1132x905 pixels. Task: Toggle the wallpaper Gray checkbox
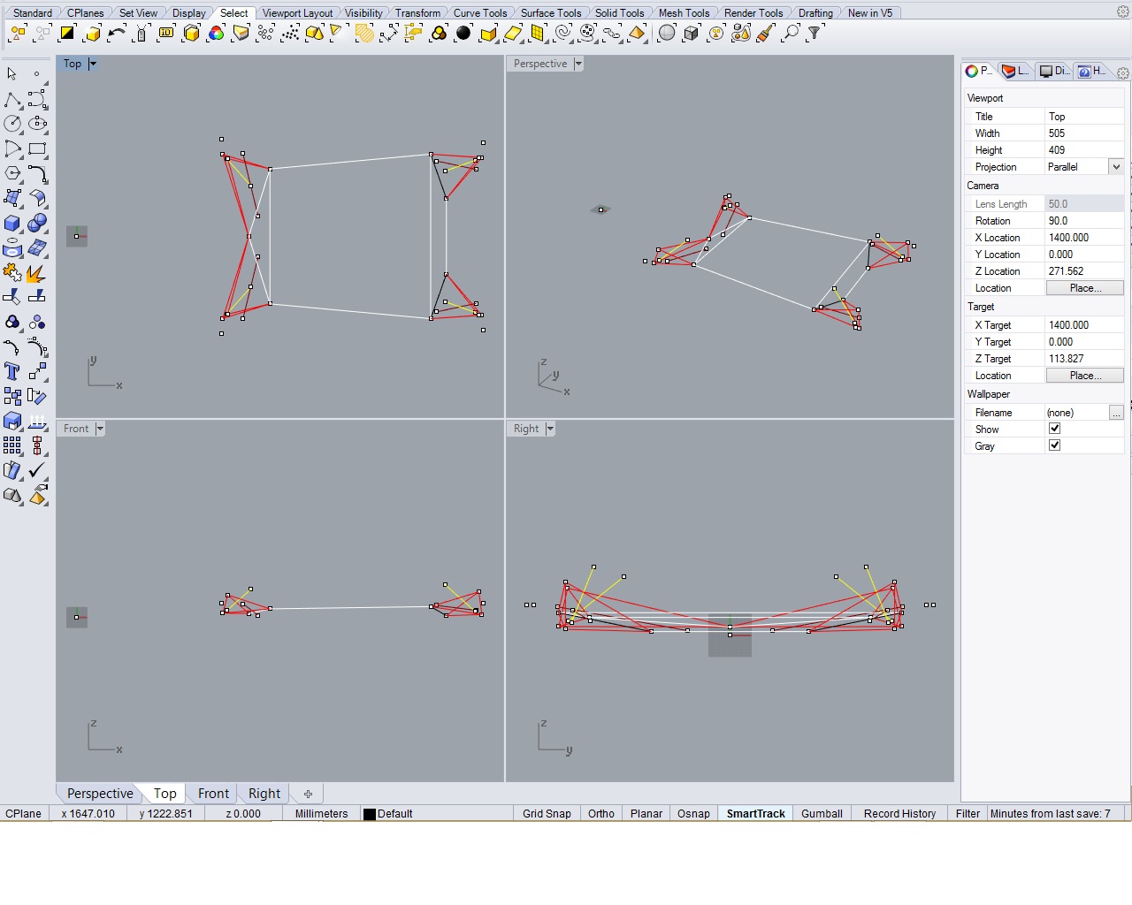click(1054, 445)
